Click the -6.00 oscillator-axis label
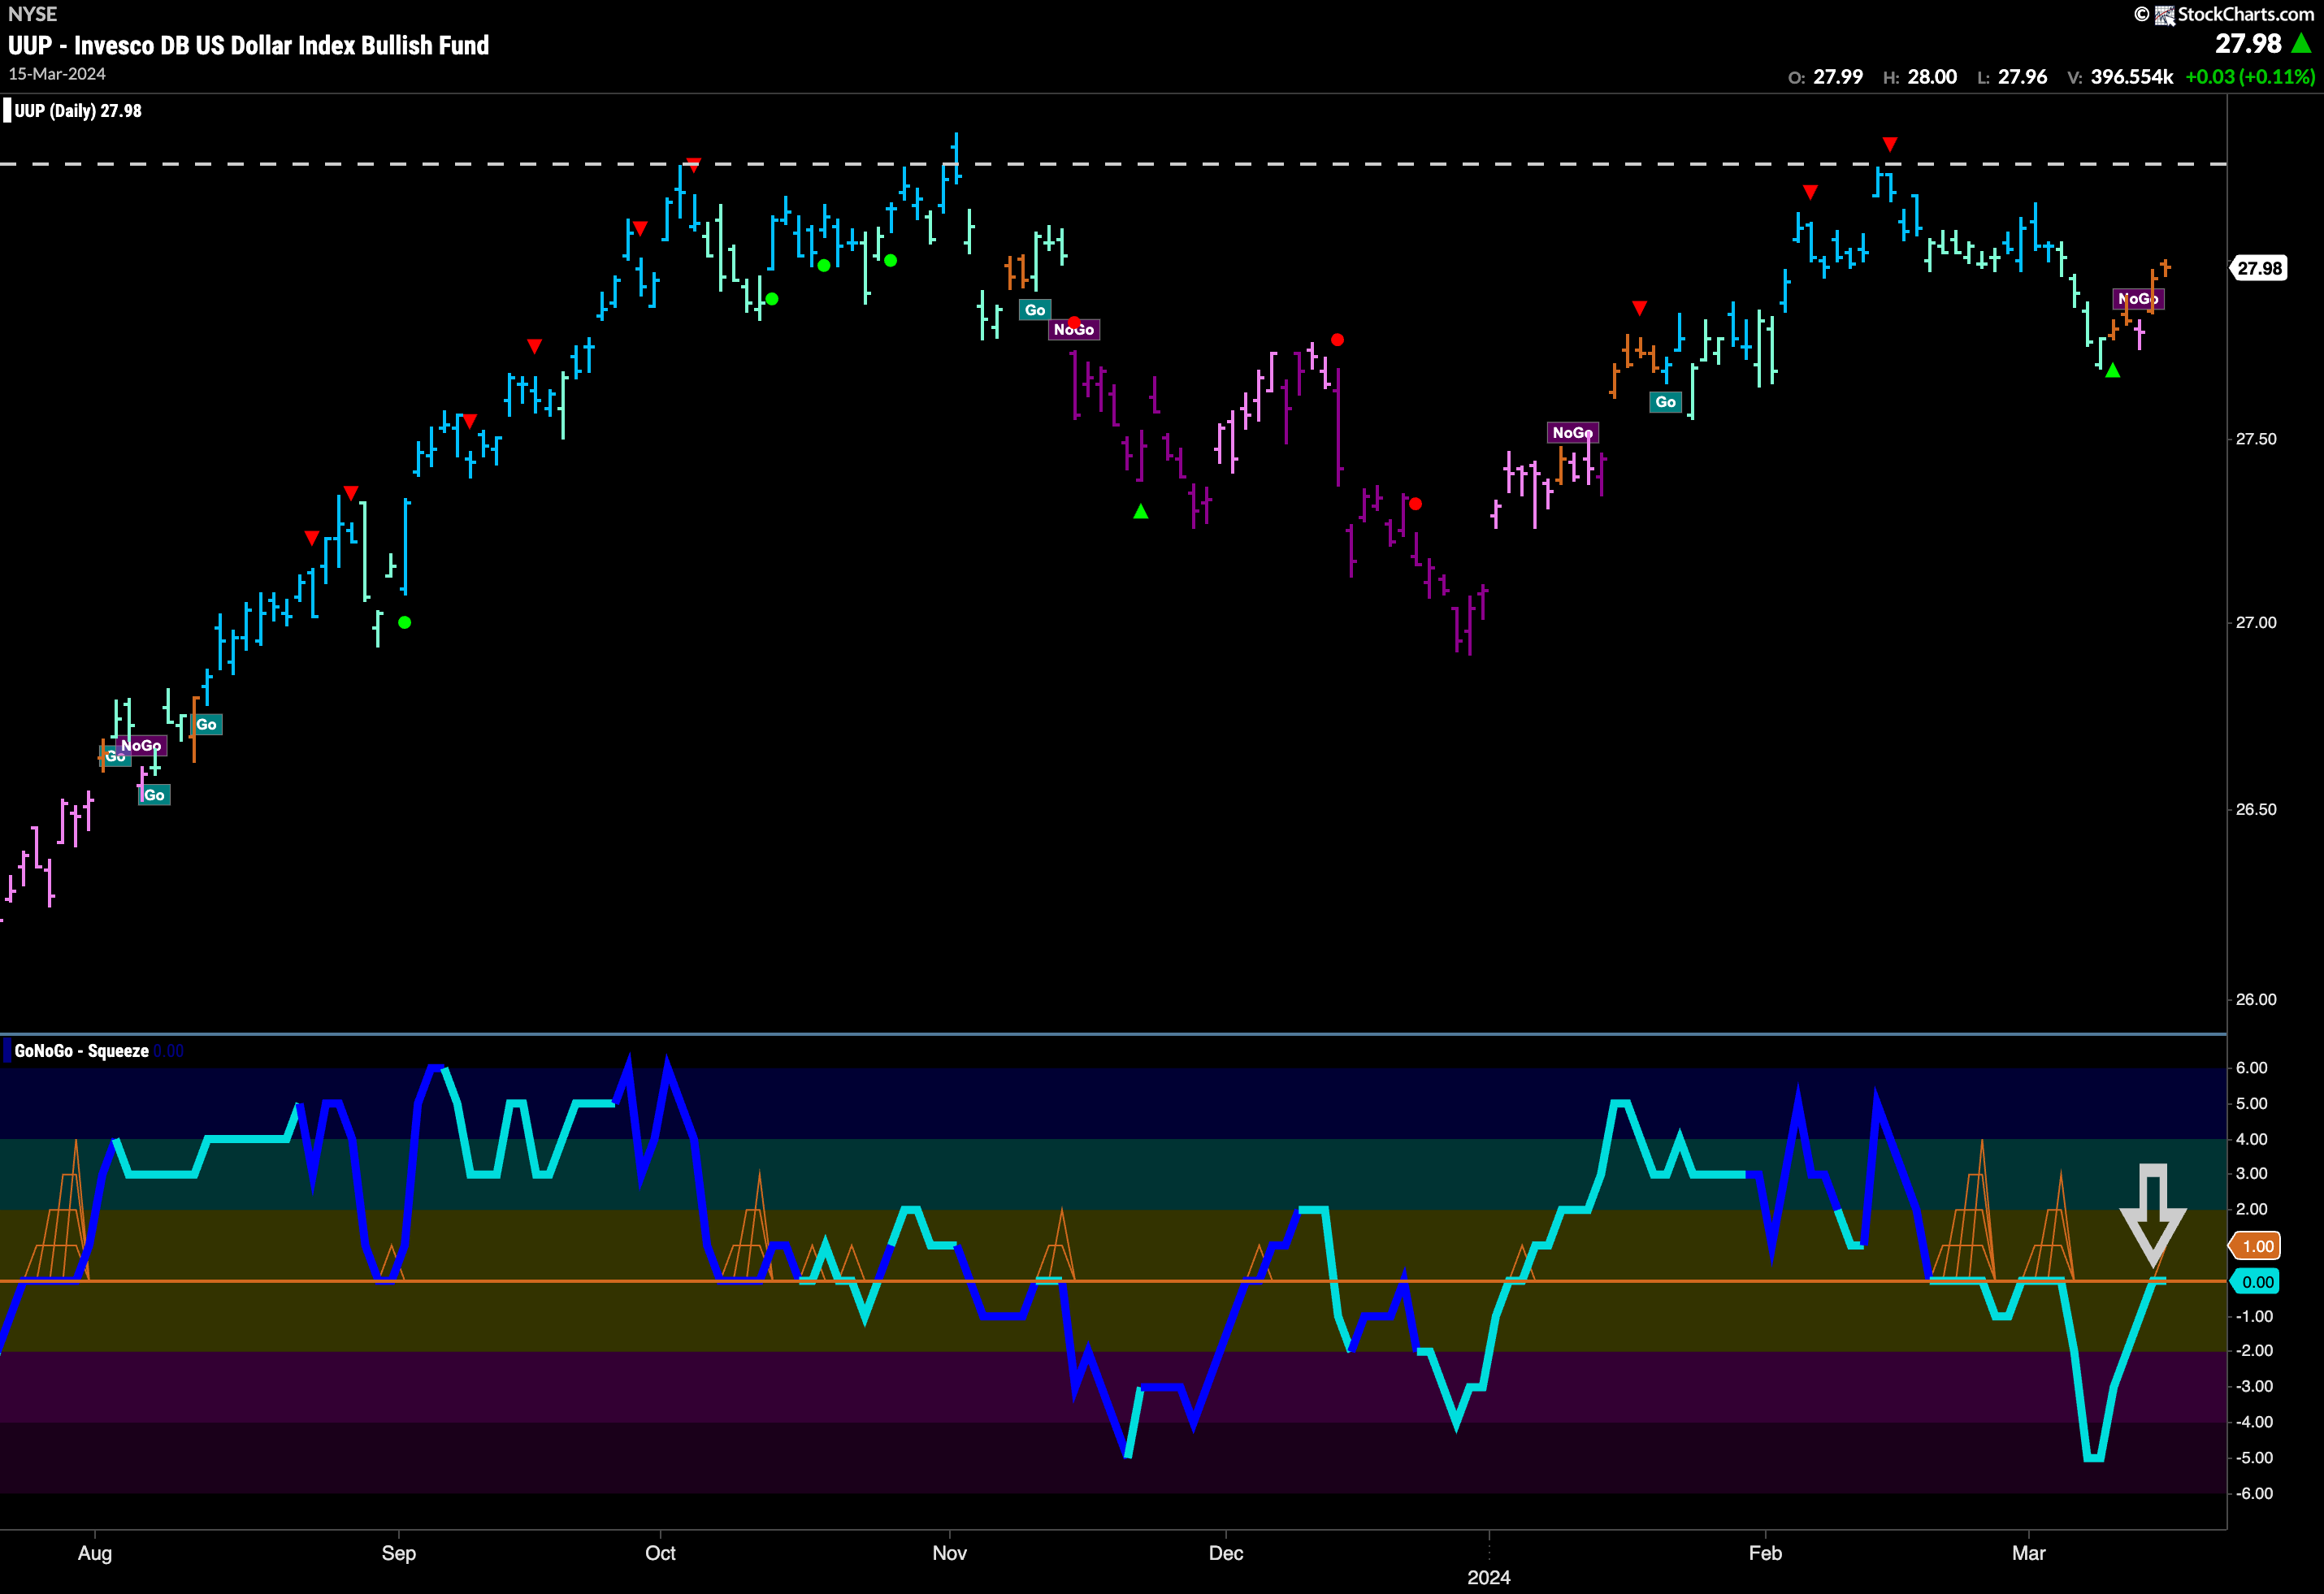Viewport: 2324px width, 1594px height. (x=2253, y=1493)
